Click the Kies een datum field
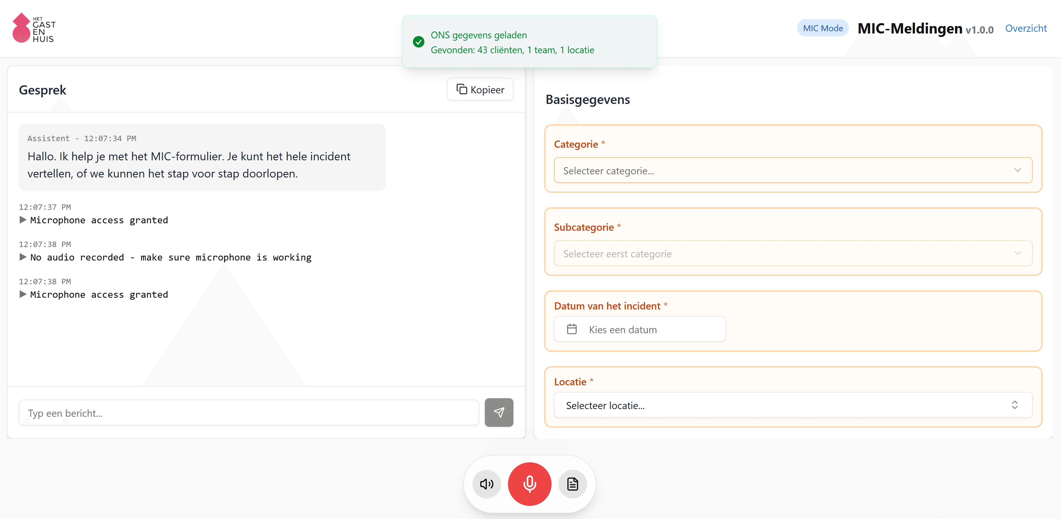Screen dimensions: 1061x519 tap(639, 329)
